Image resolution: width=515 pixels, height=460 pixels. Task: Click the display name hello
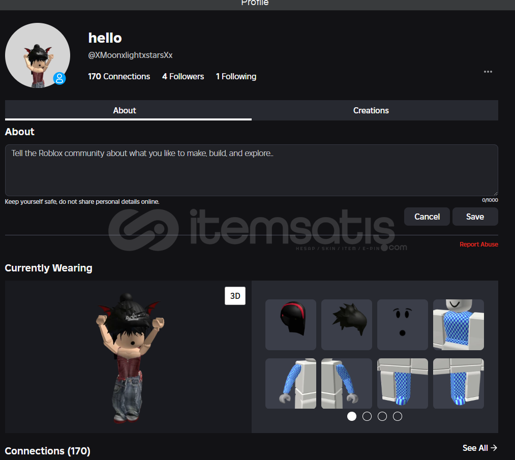pyautogui.click(x=105, y=38)
